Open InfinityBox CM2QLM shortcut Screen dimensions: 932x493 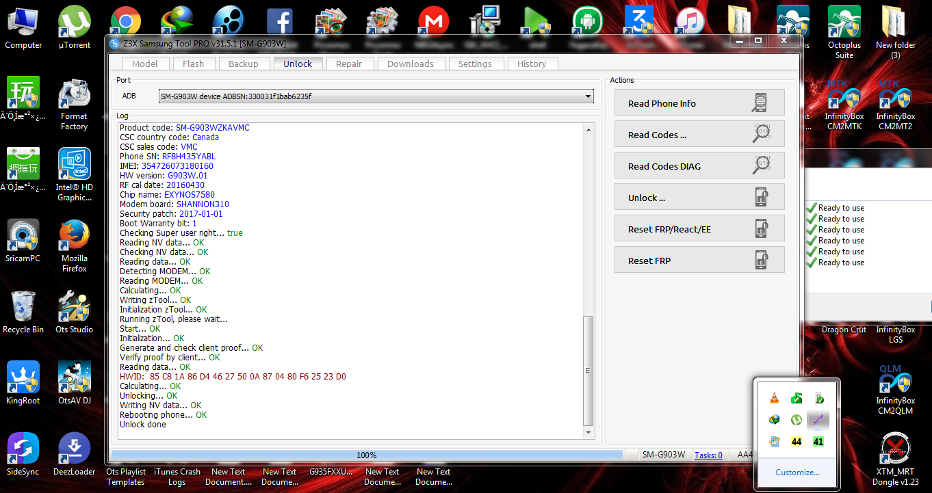click(x=895, y=390)
